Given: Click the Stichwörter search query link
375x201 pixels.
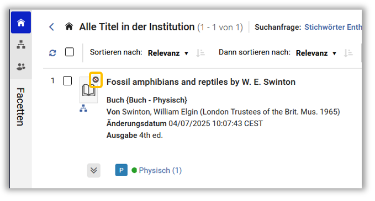Looking at the screenshot, I should click(333, 27).
